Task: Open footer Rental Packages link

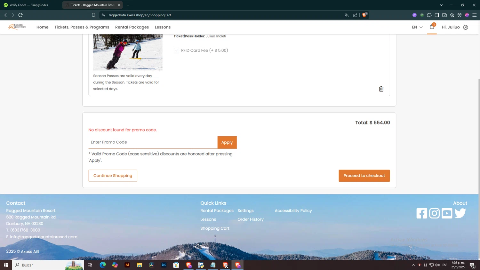Action: [217, 210]
